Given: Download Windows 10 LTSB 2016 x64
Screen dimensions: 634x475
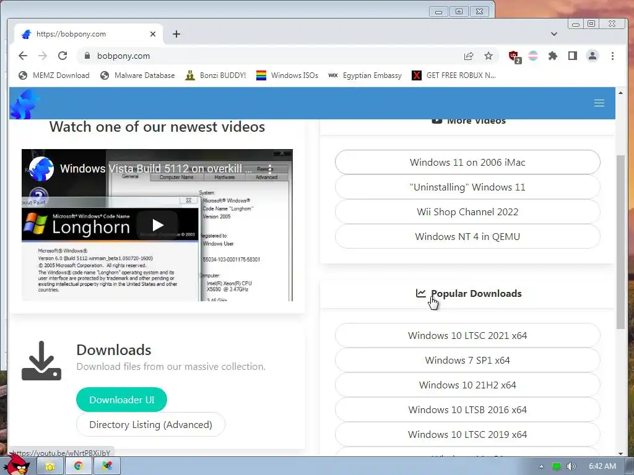Looking at the screenshot, I should click(467, 409).
